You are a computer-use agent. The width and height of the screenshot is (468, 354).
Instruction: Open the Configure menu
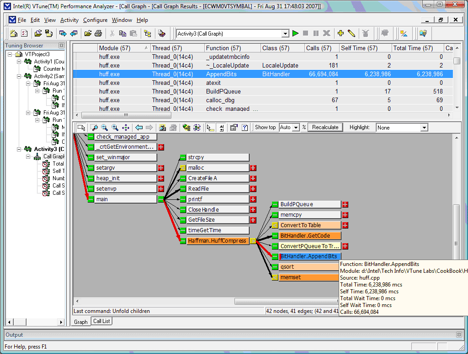click(95, 20)
